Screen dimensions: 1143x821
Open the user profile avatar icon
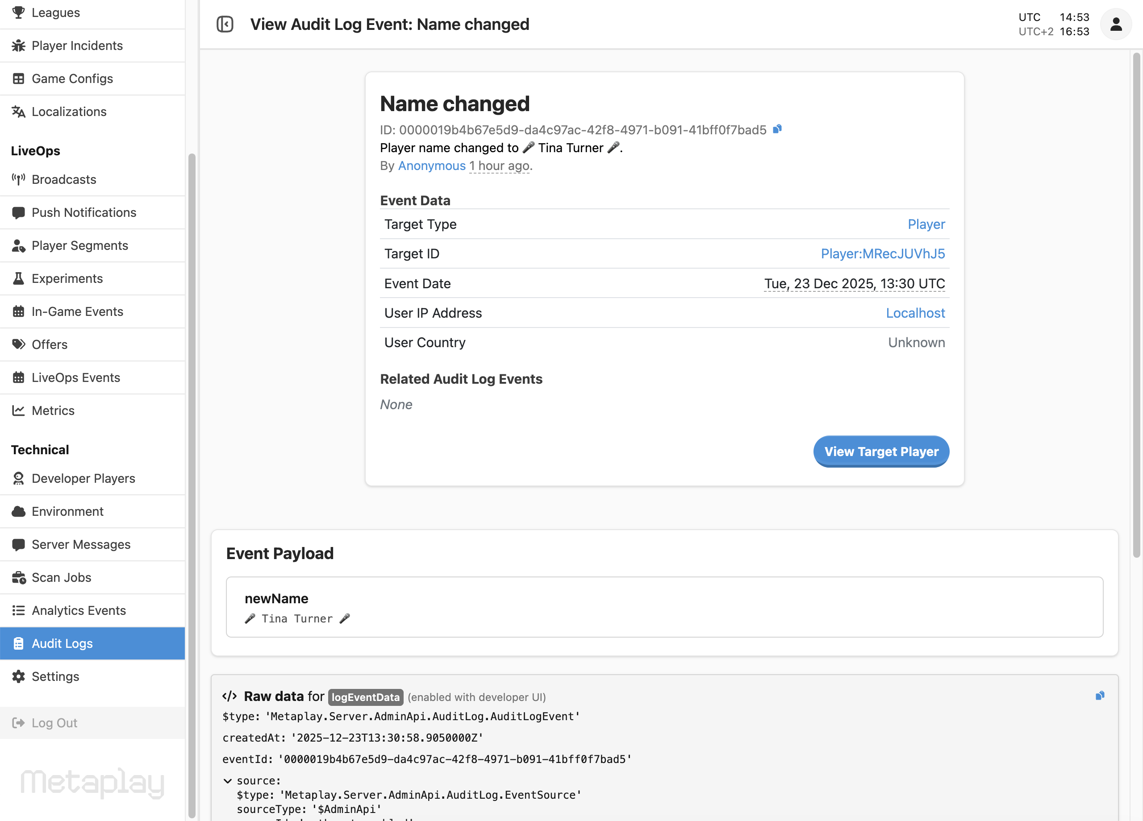1116,24
